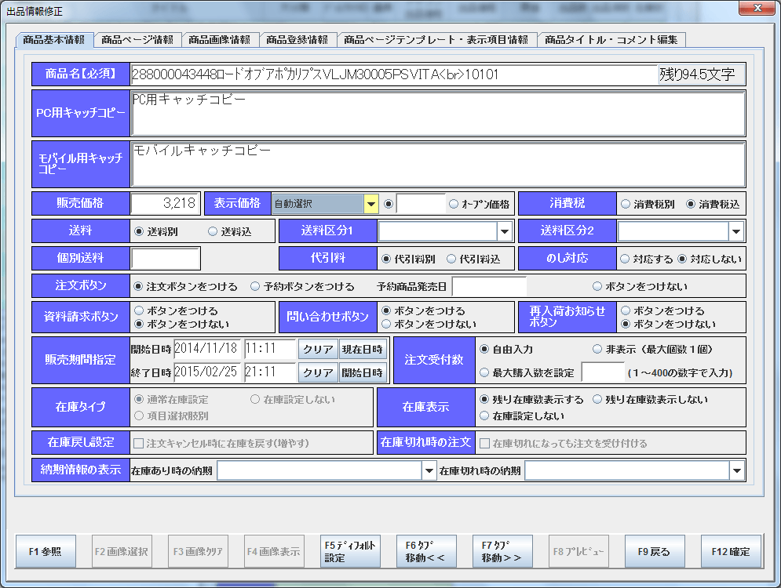Open the 商品画像情報 tab
Image resolution: width=781 pixels, height=588 pixels.
220,39
